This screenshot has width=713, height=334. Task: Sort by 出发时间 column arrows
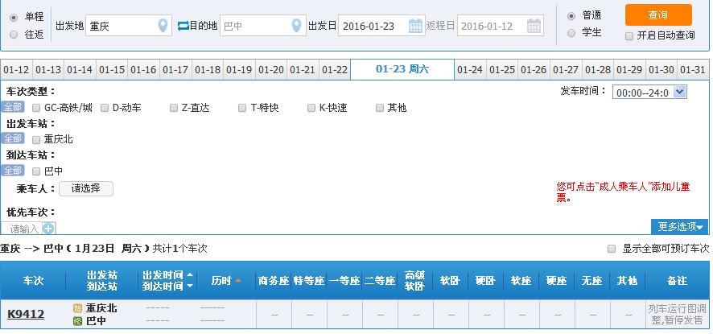190,275
